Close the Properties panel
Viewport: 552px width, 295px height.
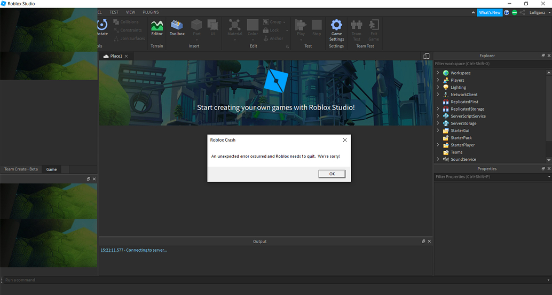point(549,169)
